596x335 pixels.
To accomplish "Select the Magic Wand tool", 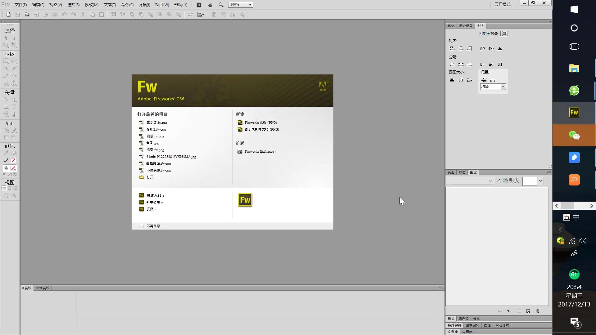I will 6,68.
